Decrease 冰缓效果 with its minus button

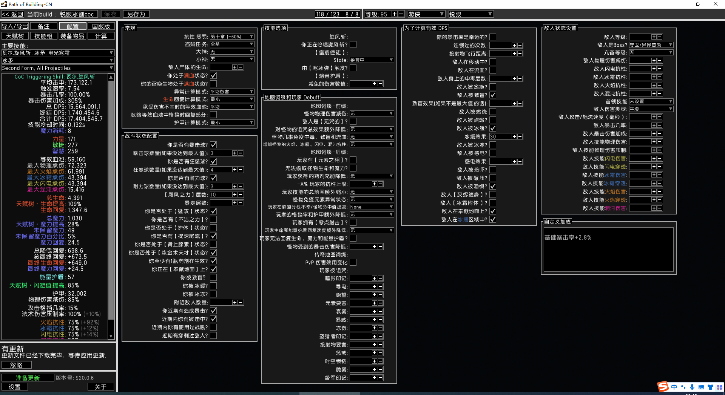520,136
